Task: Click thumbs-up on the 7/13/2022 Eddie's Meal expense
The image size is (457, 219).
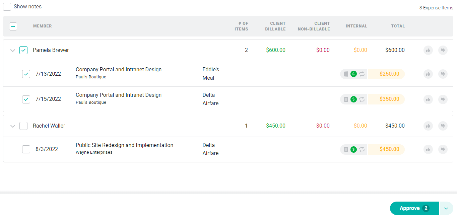Action: pyautogui.click(x=428, y=74)
